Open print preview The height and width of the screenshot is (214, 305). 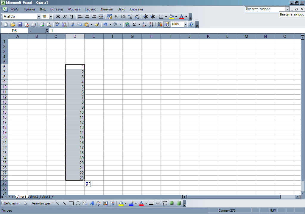(49, 24)
